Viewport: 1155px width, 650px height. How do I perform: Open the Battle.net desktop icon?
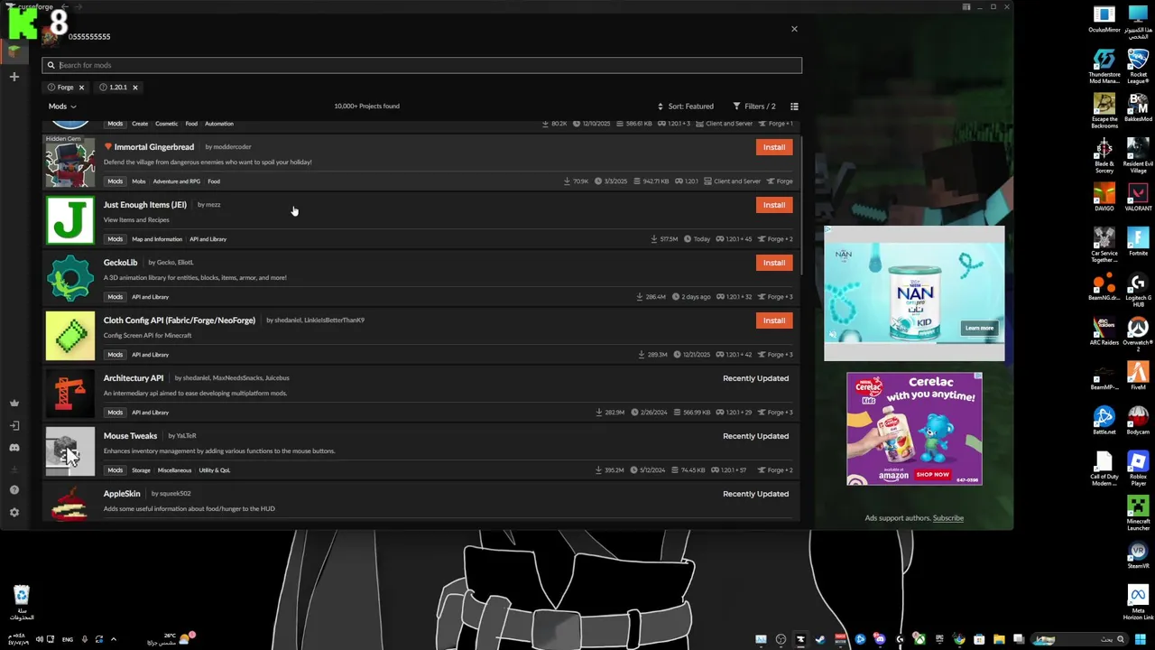point(1104,421)
